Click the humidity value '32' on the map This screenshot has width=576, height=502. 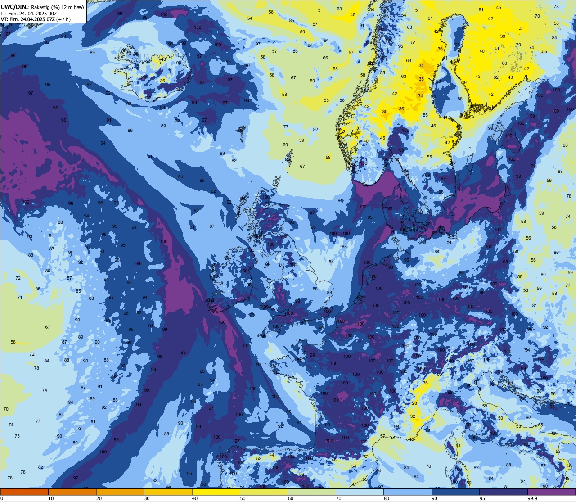413,416
